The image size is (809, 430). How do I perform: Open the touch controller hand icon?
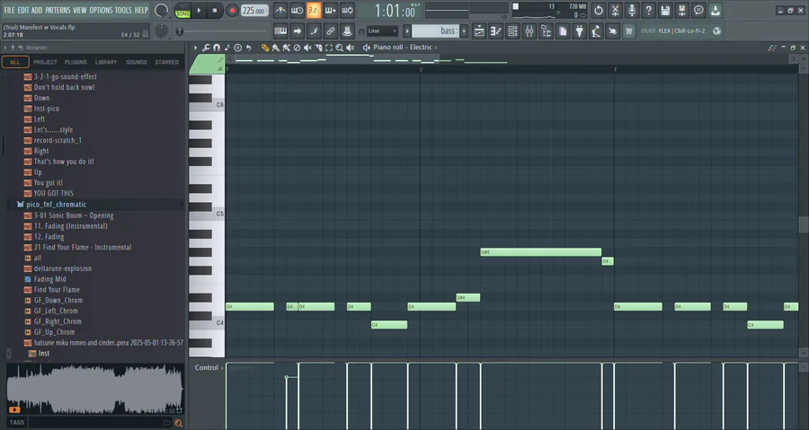coord(612,31)
